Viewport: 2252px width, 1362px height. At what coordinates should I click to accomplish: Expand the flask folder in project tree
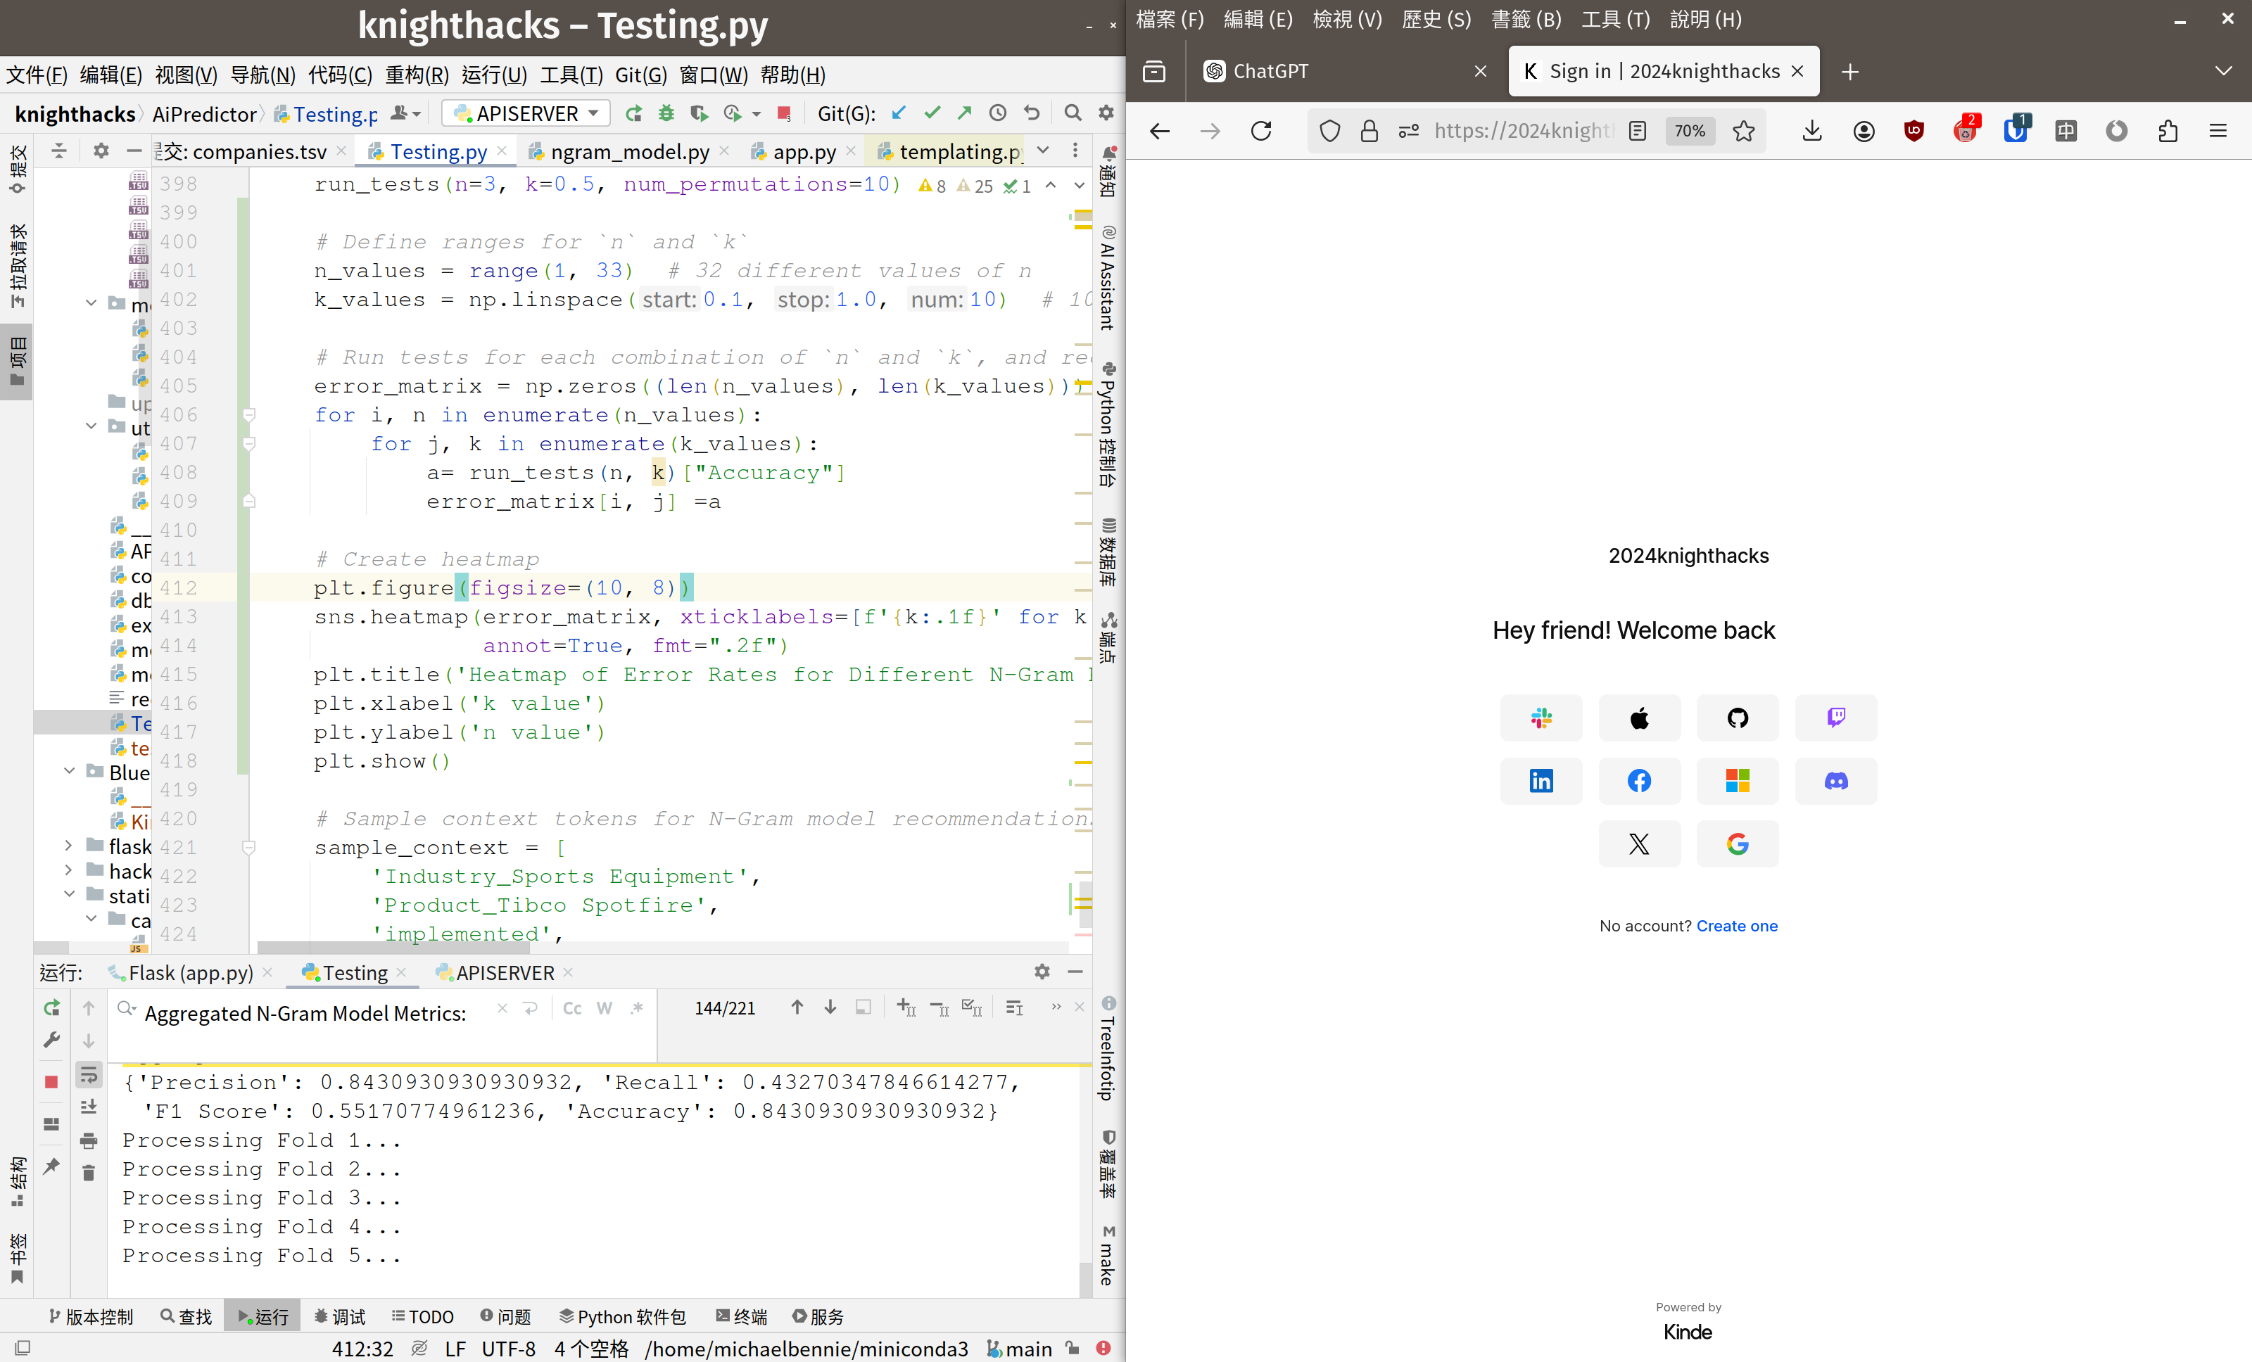point(68,846)
